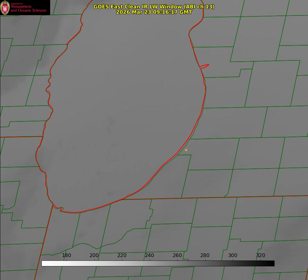Click the 220 label on the color scale
This screenshot has height=280, width=308.
tap(122, 255)
